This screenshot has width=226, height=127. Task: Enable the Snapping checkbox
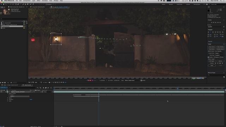[x=46, y=5]
